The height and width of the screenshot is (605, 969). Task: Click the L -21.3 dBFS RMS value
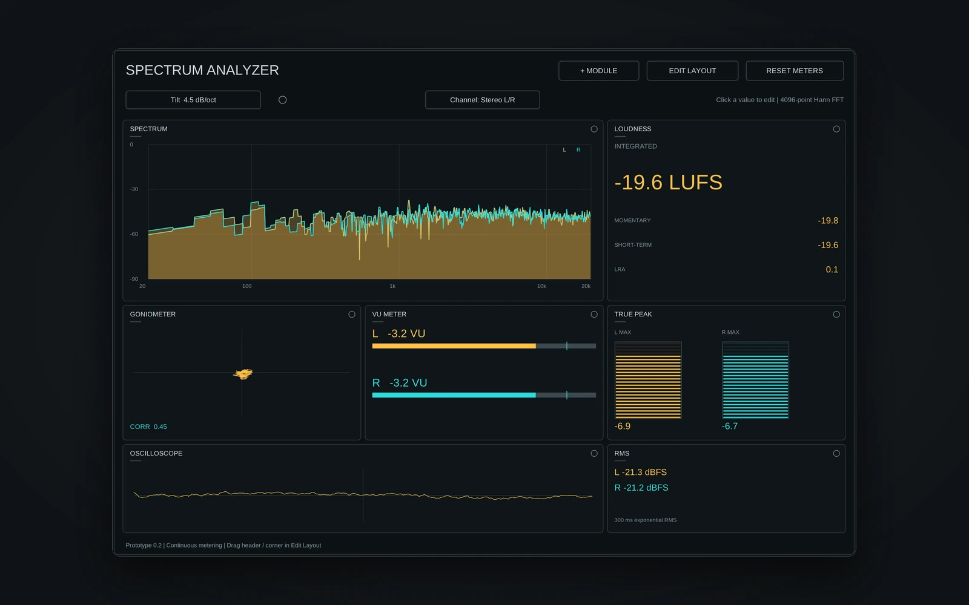click(640, 473)
